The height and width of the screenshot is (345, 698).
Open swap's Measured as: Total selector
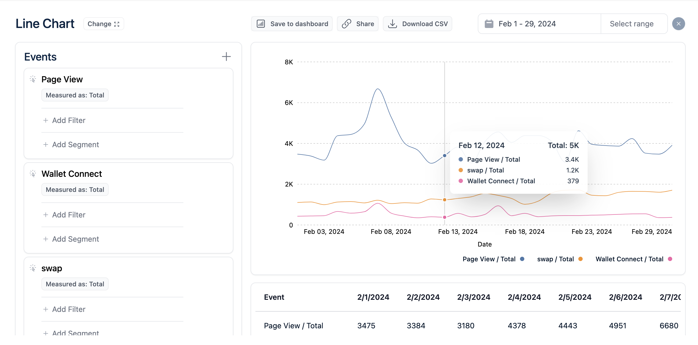[x=75, y=284]
